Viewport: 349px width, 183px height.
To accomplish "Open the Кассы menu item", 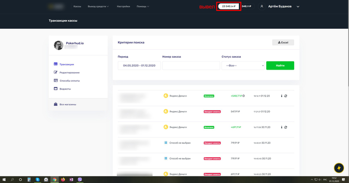I will pos(77,6).
